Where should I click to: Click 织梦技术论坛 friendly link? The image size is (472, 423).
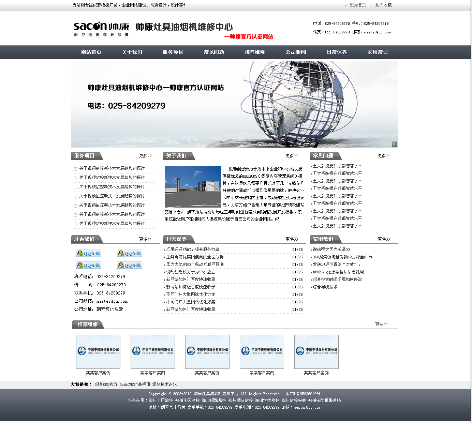(164, 384)
